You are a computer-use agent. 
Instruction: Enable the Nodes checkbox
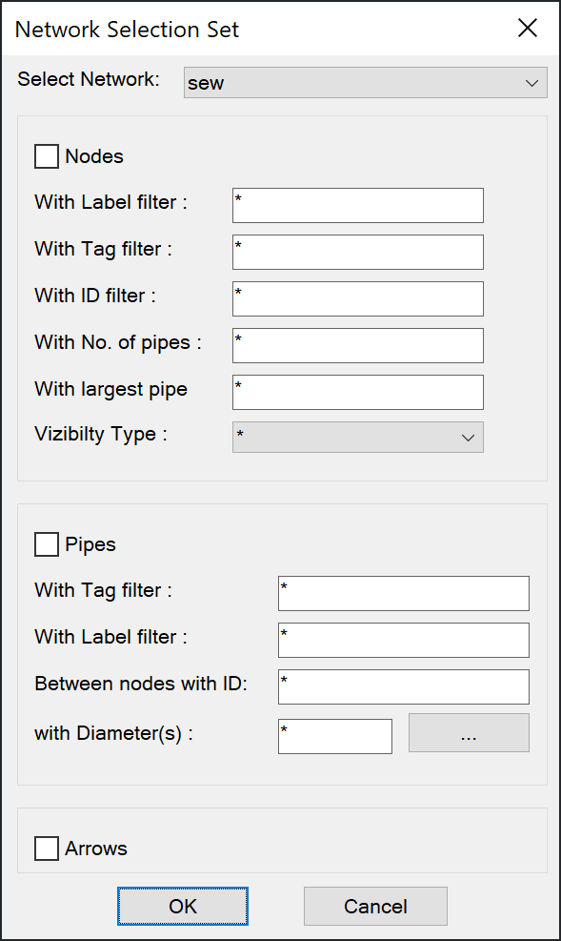point(47,156)
